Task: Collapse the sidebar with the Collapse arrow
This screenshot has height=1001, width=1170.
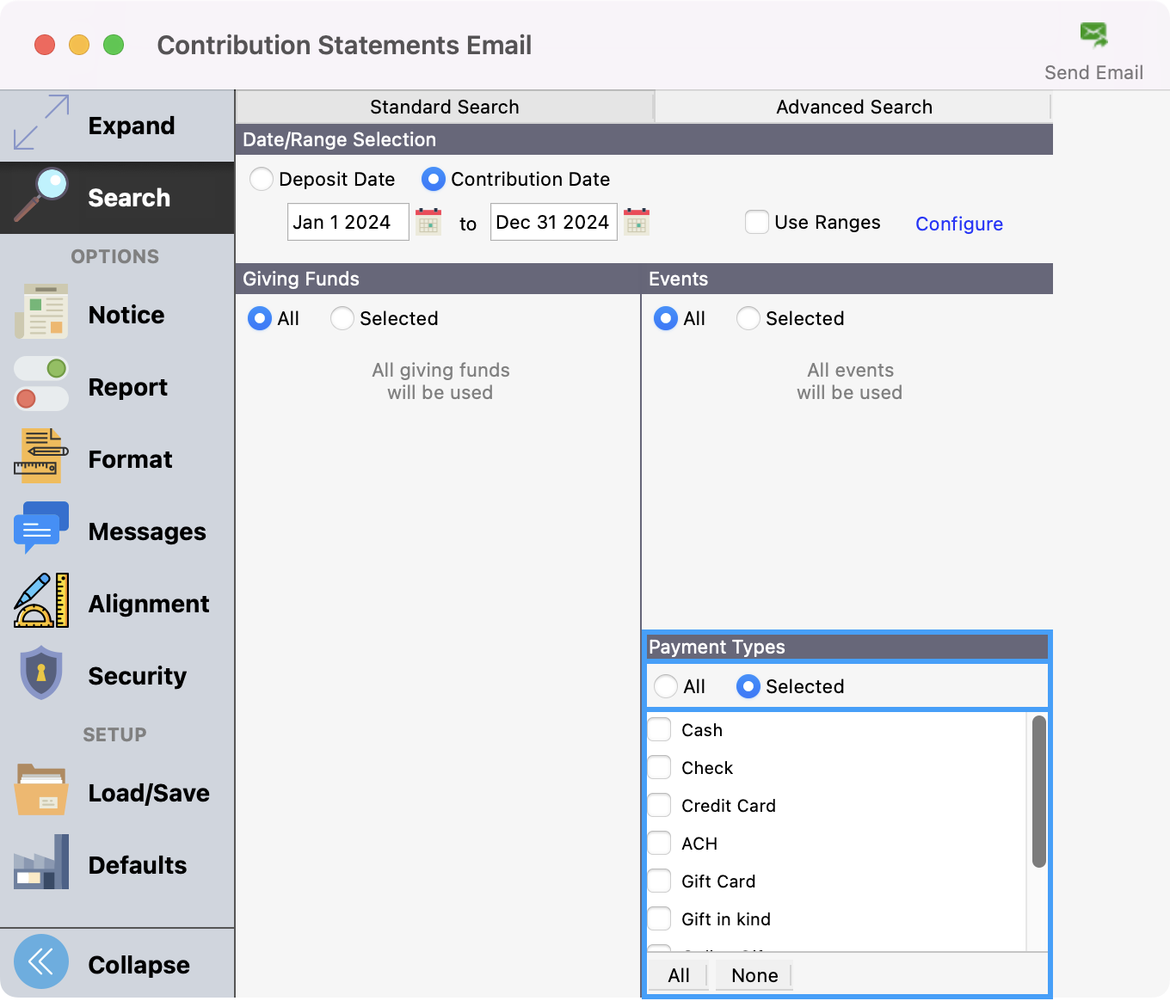Action: click(41, 962)
